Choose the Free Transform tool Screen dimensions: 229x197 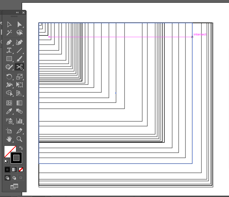click(x=19, y=85)
